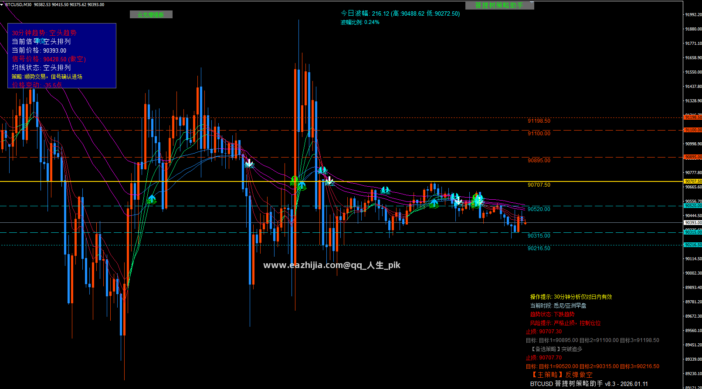Click the 当前价格 90393.00 line
The width and height of the screenshot is (702, 389).
tap(39, 50)
